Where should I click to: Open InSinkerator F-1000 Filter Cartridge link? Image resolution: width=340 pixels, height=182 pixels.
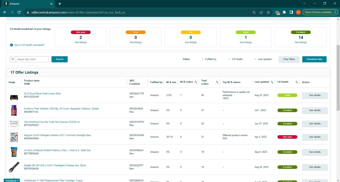pyautogui.click(x=53, y=180)
